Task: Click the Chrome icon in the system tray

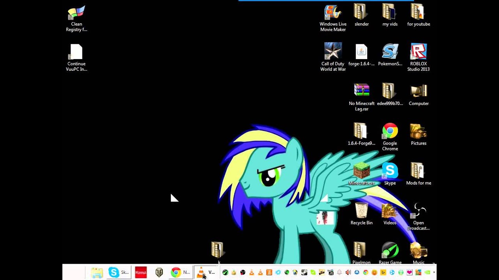Action: 366,272
